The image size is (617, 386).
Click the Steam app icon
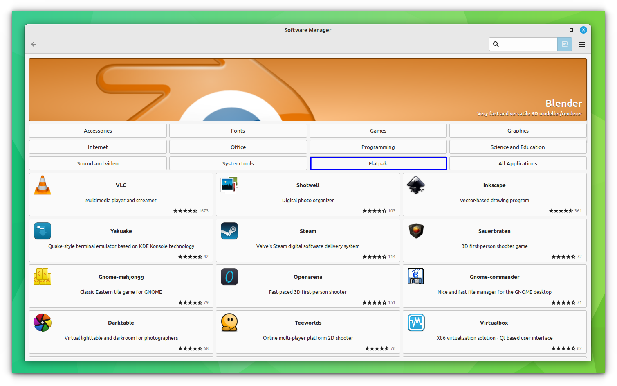[229, 231]
